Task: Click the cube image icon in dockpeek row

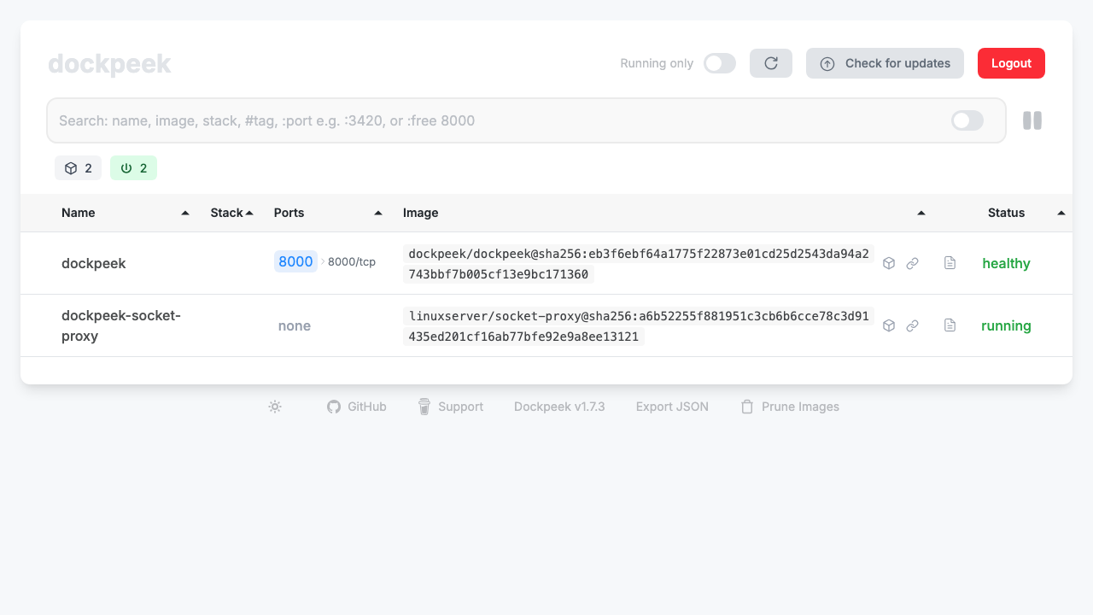Action: [889, 263]
